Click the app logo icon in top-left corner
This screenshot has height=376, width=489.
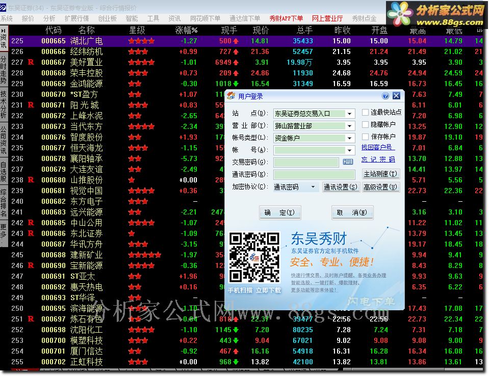pos(3,8)
